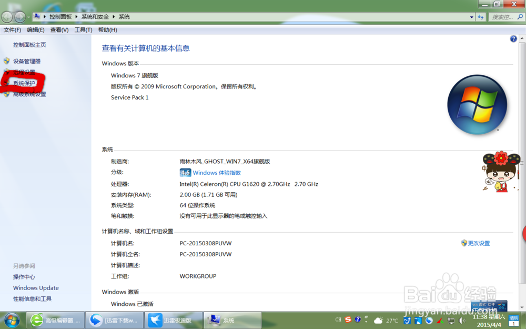The width and height of the screenshot is (526, 329).
Task: Click 系统和安全 in the breadcrumb path
Action: 95,16
